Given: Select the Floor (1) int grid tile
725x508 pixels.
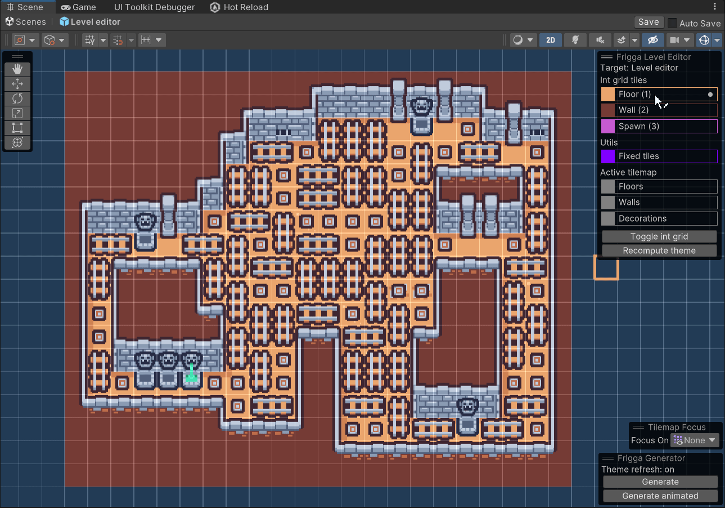Looking at the screenshot, I should tap(659, 94).
